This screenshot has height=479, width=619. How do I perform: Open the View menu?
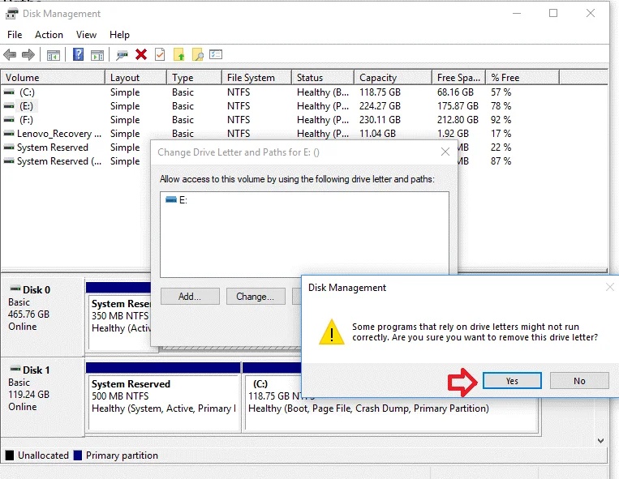point(86,35)
